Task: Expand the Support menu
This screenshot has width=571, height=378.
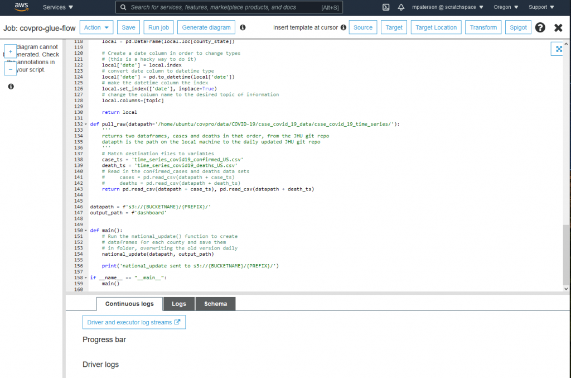Action: [x=541, y=7]
